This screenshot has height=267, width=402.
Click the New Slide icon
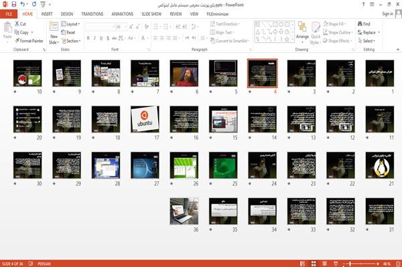54,27
